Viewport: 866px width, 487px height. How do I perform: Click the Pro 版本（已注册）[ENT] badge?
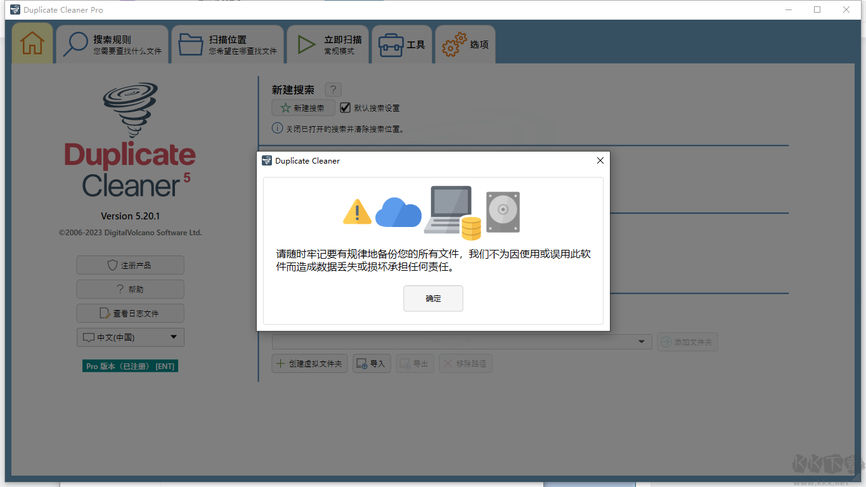point(130,366)
